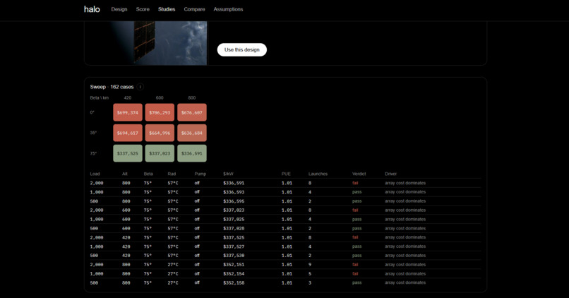Click fail verdict in the $352,154 row
The width and height of the screenshot is (569, 298).
(x=355, y=274)
